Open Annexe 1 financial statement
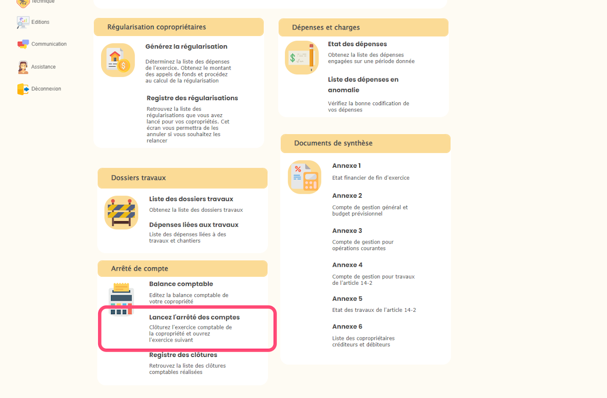 [x=346, y=166]
